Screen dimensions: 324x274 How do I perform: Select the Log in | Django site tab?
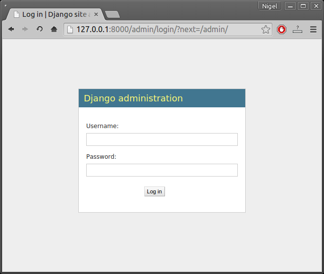(x=55, y=14)
